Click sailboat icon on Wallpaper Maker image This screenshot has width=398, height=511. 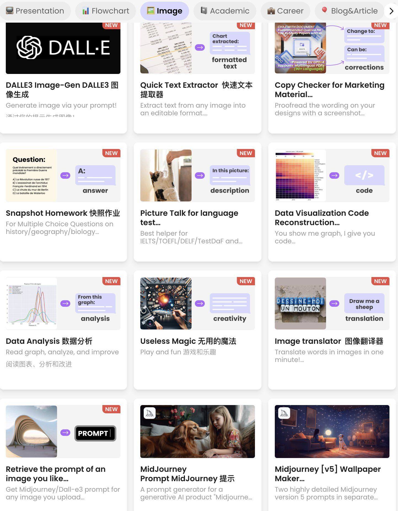point(284,413)
